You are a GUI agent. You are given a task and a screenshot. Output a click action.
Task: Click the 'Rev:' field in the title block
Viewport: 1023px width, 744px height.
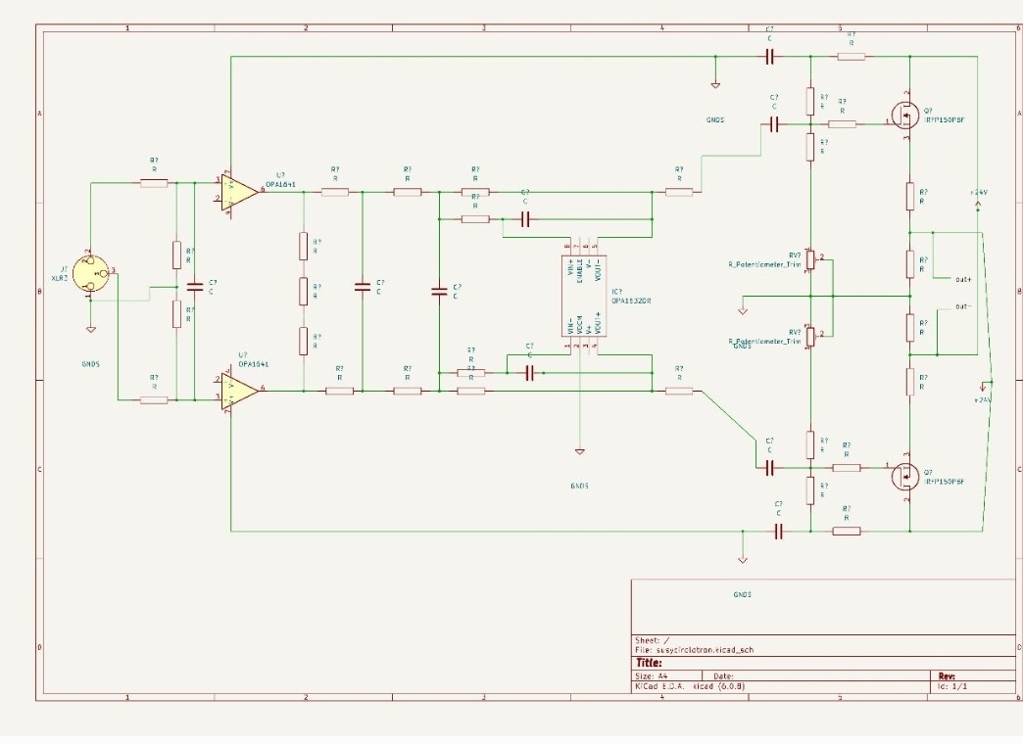click(x=947, y=676)
